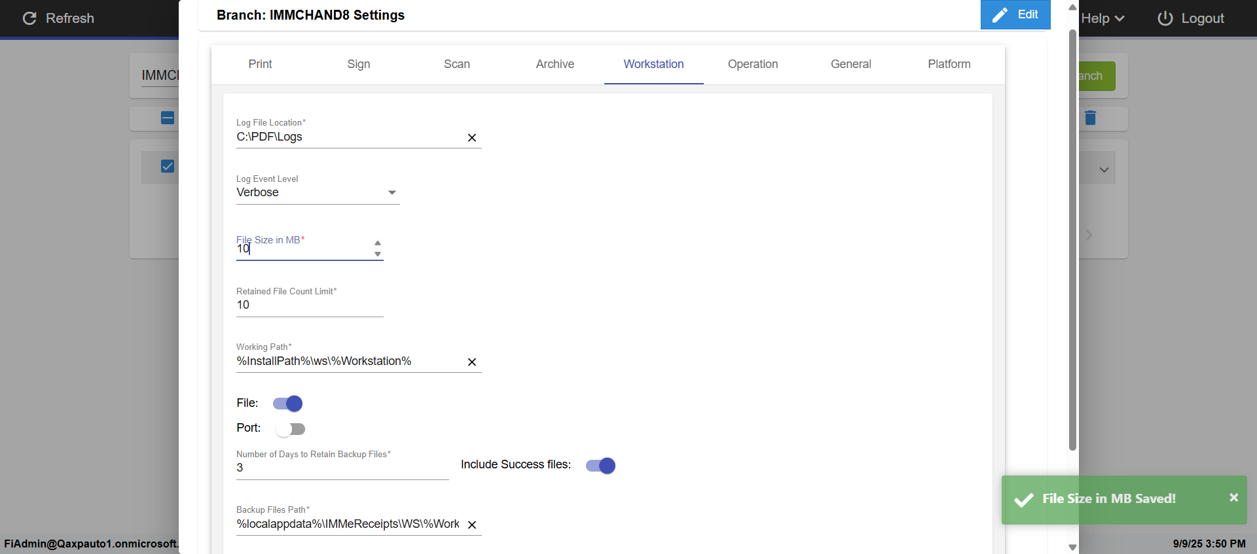
Task: Dismiss the File Size Saved notification
Action: 1233,498
